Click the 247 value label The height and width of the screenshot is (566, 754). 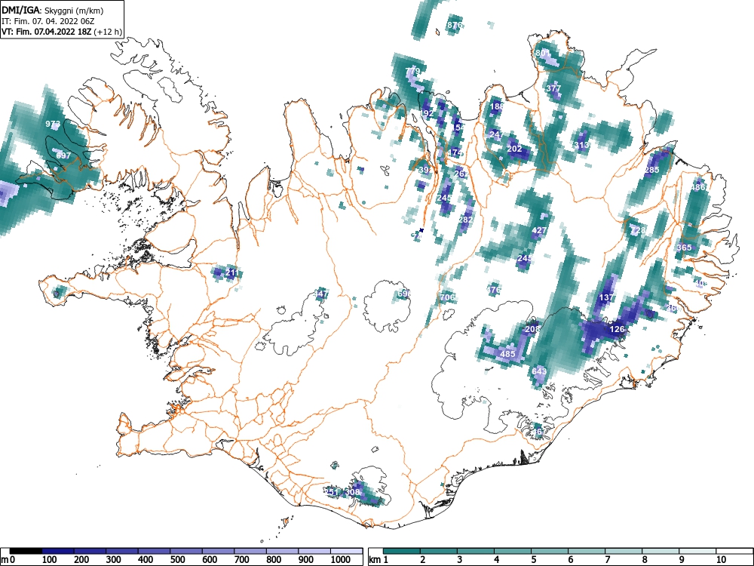496,134
